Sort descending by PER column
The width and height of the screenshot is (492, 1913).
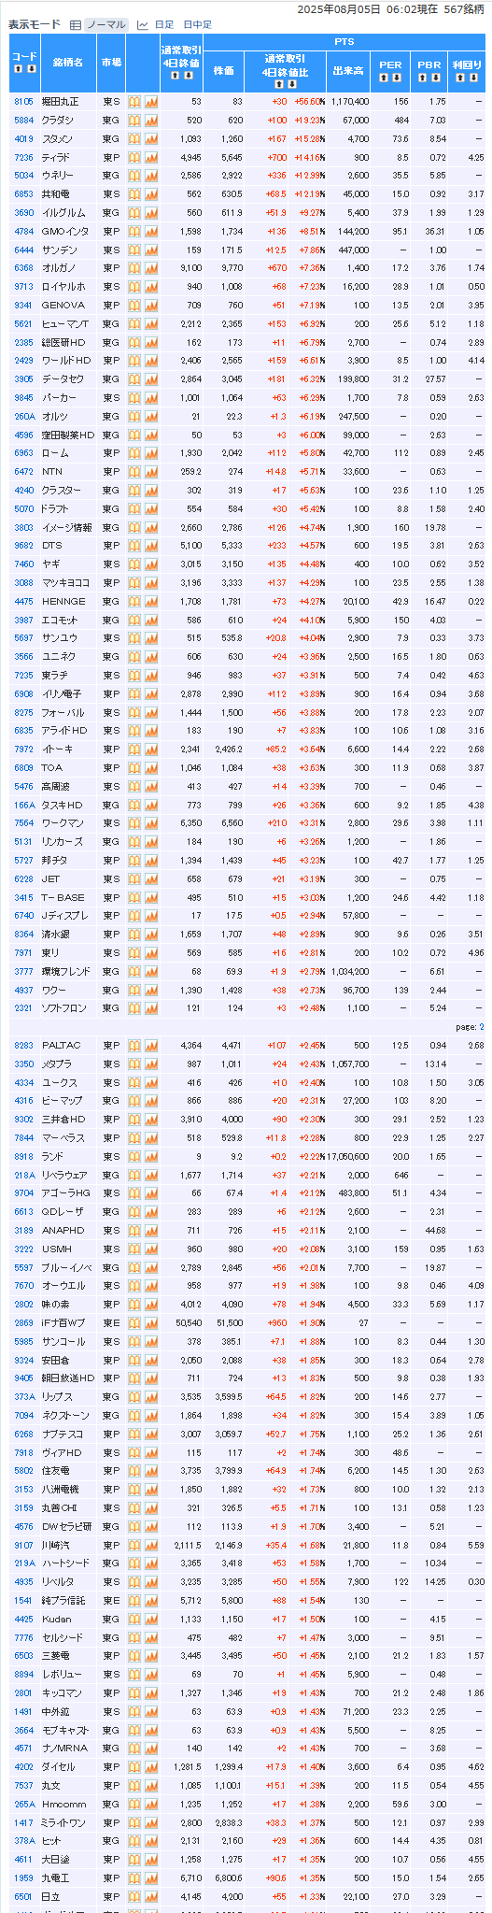(x=397, y=77)
